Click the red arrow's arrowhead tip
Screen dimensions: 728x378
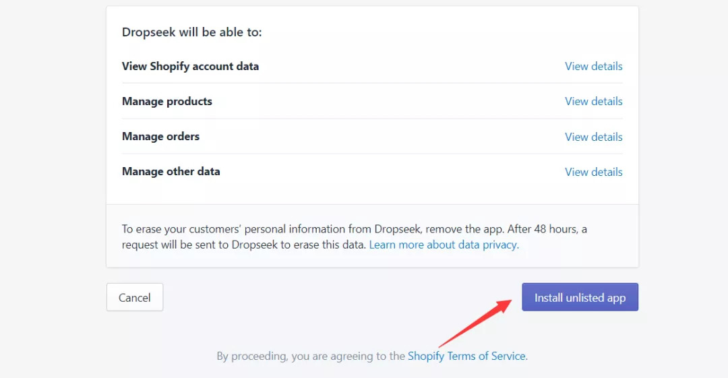tap(510, 302)
